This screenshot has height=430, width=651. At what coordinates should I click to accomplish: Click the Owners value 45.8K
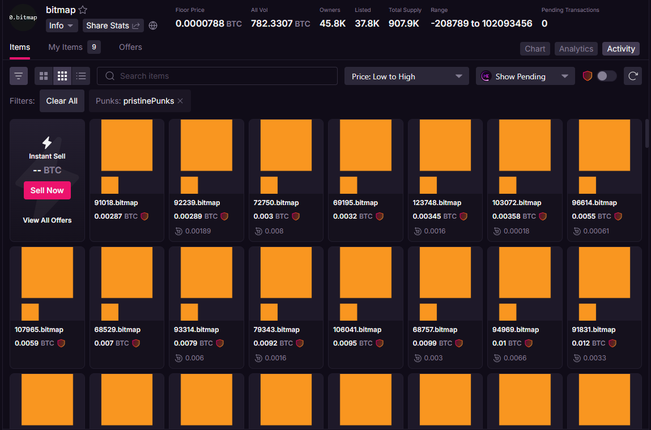point(333,24)
